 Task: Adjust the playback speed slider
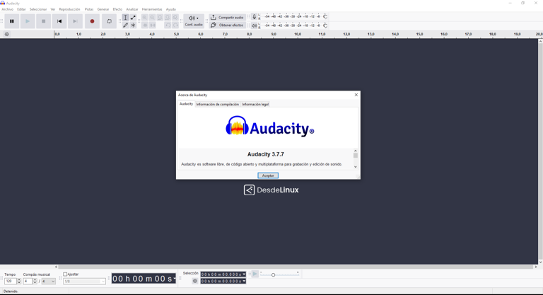tap(273, 274)
